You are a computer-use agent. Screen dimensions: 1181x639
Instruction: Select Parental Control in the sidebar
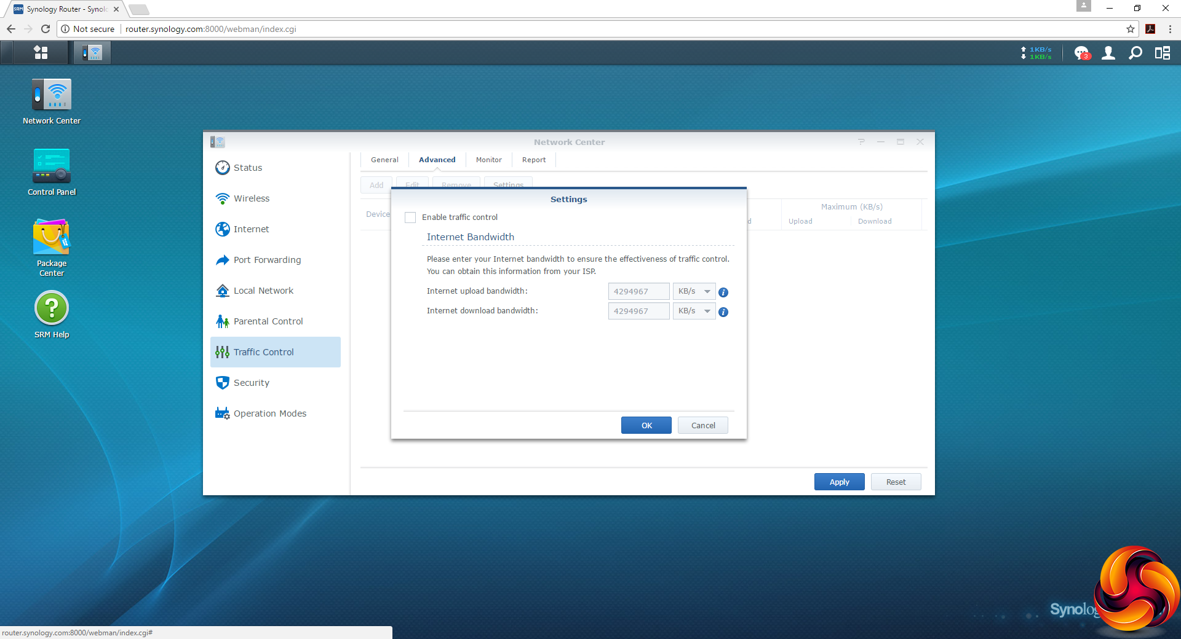pyautogui.click(x=276, y=321)
